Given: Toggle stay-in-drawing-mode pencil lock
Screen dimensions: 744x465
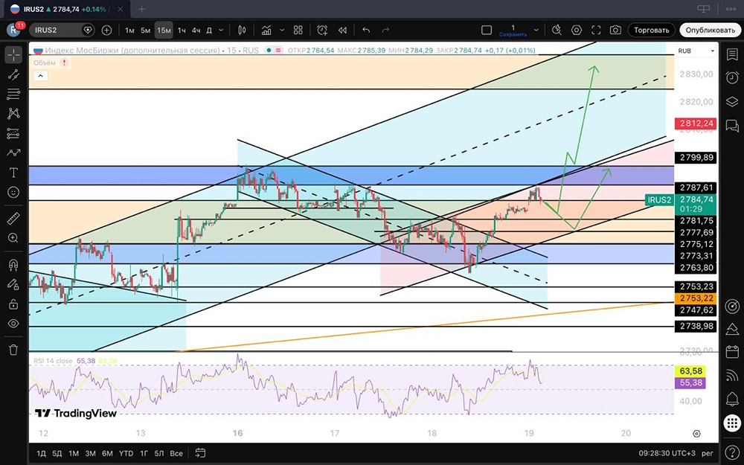Looking at the screenshot, I should [x=13, y=284].
